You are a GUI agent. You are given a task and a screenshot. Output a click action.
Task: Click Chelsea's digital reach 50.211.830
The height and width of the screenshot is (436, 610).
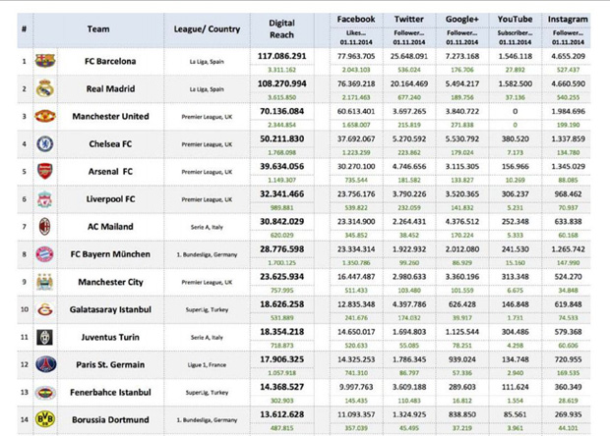[282, 139]
